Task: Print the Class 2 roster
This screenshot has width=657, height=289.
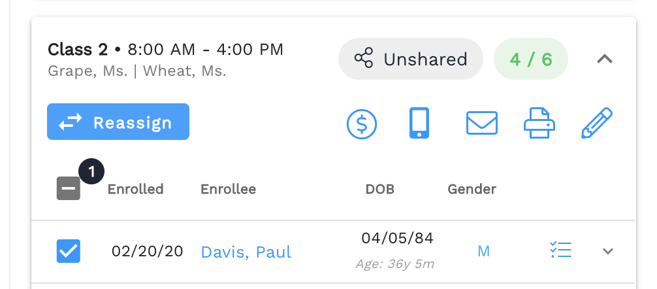Action: click(539, 123)
